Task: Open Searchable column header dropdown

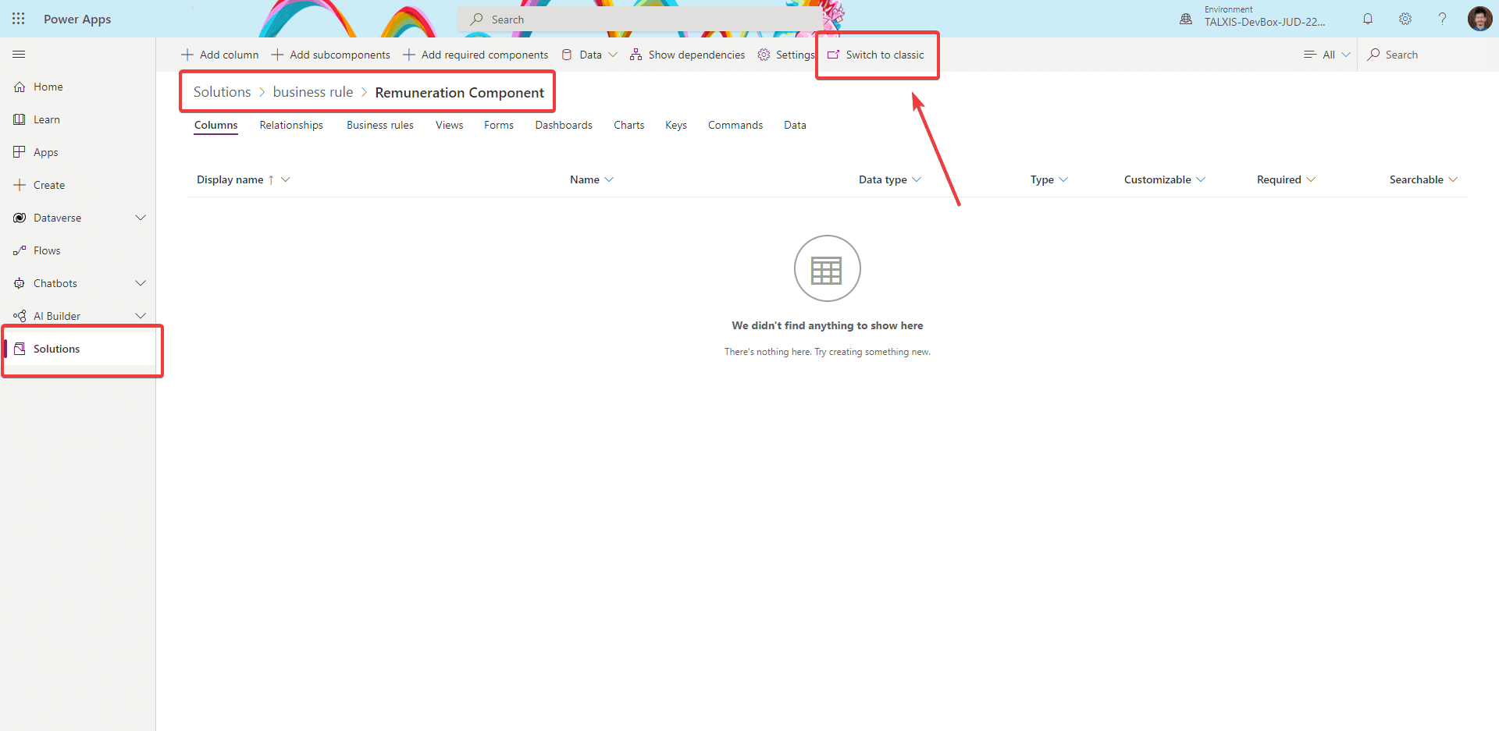Action: 1453,179
